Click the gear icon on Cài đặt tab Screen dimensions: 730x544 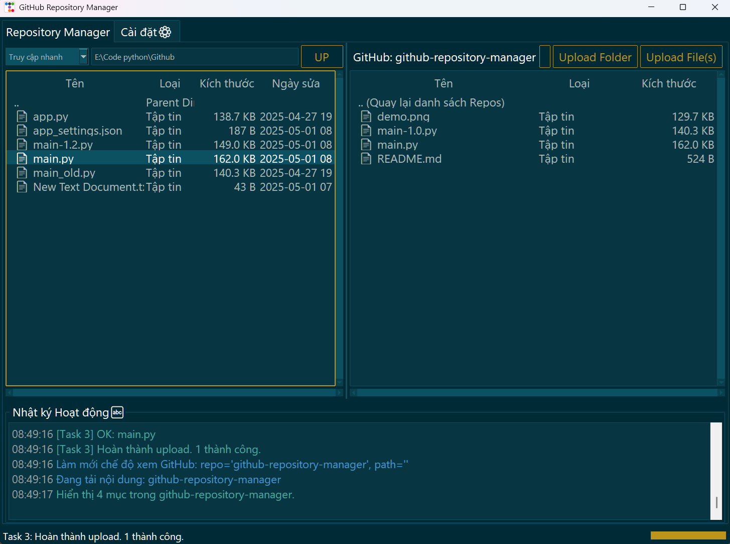pyautogui.click(x=165, y=32)
